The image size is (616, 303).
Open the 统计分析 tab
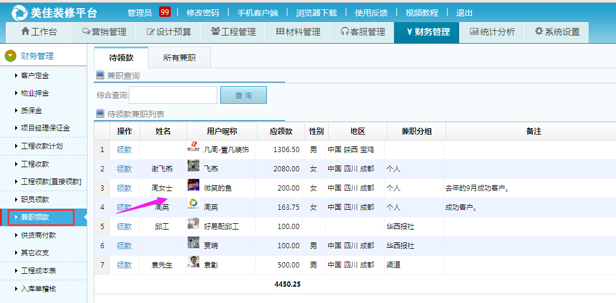pyautogui.click(x=492, y=32)
